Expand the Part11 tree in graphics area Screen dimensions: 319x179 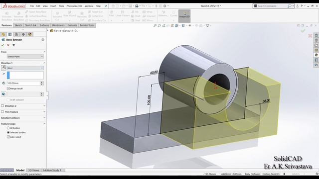coord(48,31)
